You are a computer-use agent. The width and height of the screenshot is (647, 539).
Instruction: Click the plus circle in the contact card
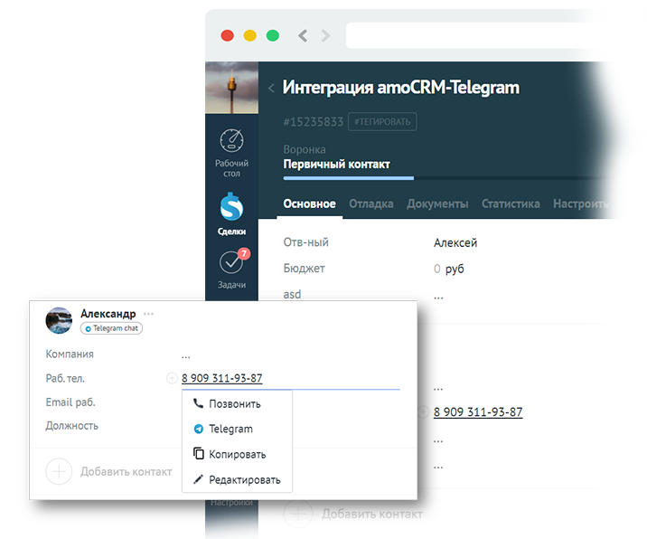pyautogui.click(x=59, y=471)
